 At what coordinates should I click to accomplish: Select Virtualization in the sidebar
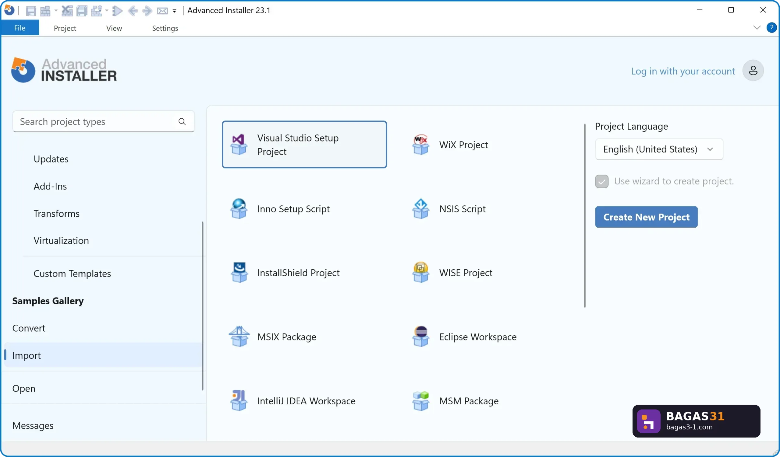(61, 240)
